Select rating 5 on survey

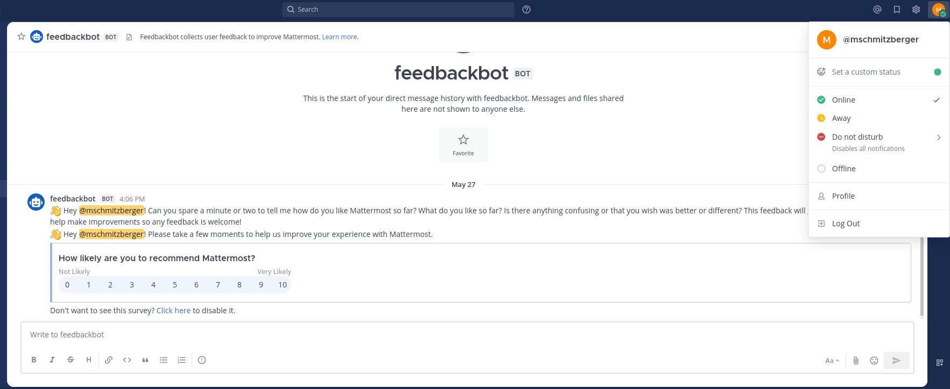(x=175, y=285)
